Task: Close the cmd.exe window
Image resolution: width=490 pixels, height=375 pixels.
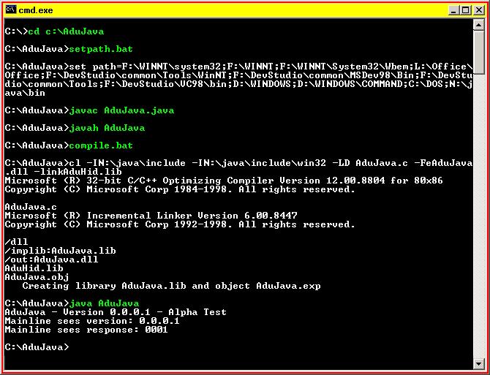Action: pyautogui.click(x=479, y=10)
